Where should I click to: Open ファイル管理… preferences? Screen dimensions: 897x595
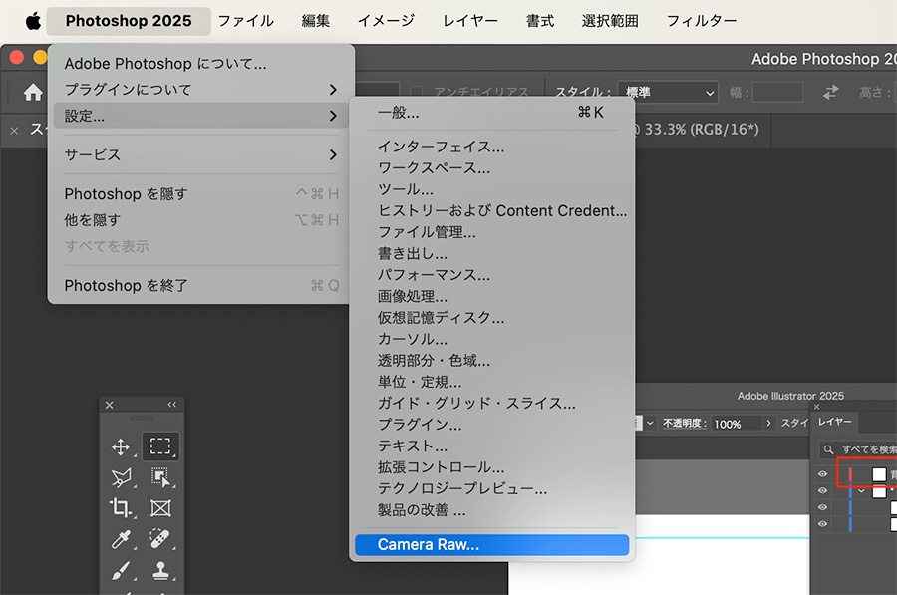(492, 232)
